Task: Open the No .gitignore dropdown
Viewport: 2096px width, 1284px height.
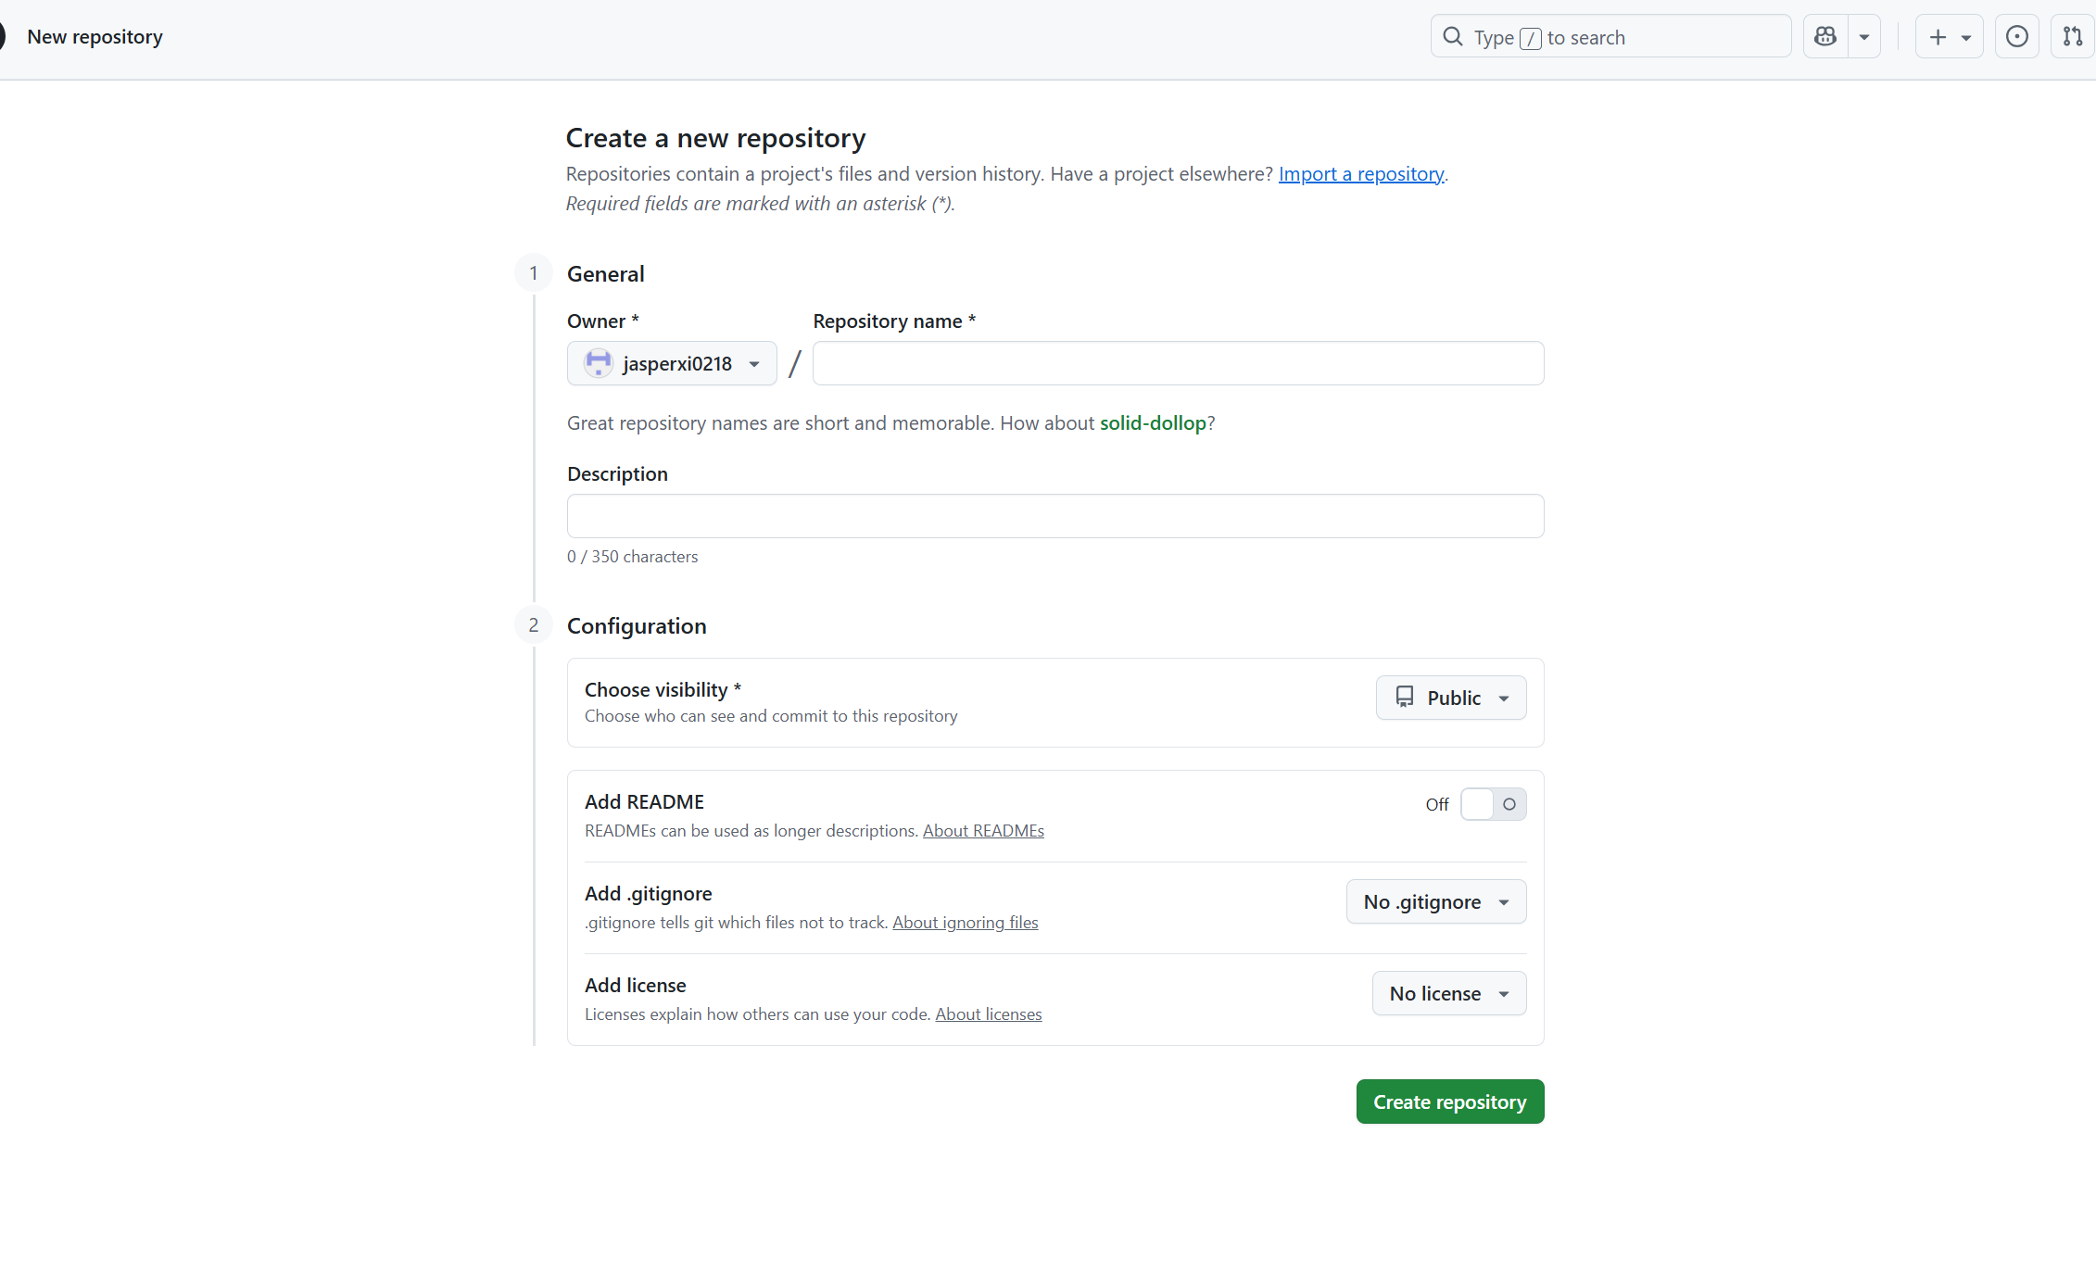Action: (x=1435, y=901)
